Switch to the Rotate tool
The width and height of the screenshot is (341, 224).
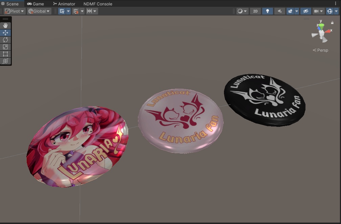click(x=5, y=39)
